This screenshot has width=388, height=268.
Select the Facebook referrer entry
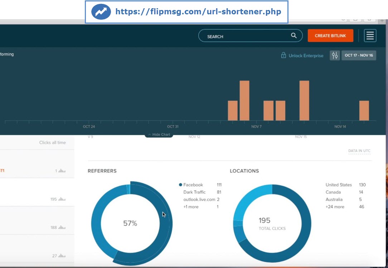click(x=193, y=185)
